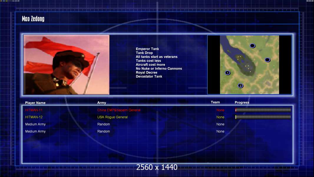Click start position marker 1 on minimap
The image size is (314, 177).
(227, 73)
